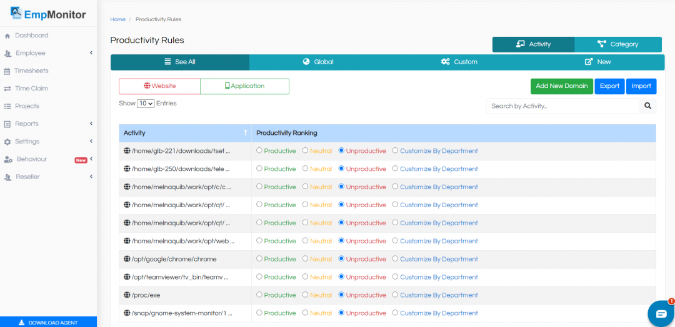The height and width of the screenshot is (327, 675).
Task: Switch to the Category tab
Action: [x=617, y=44]
